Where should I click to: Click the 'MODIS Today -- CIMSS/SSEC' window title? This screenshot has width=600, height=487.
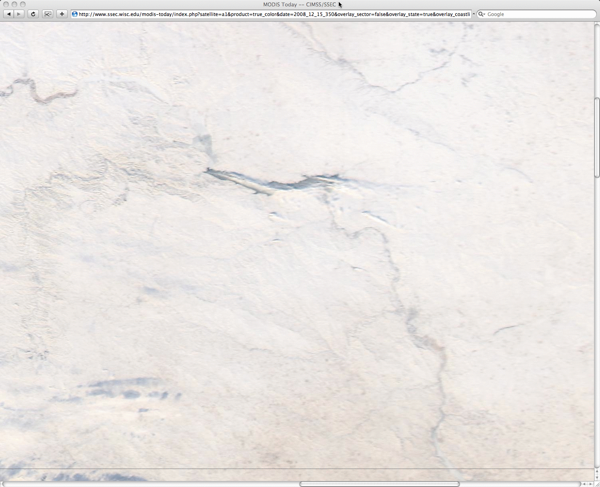coord(300,4)
